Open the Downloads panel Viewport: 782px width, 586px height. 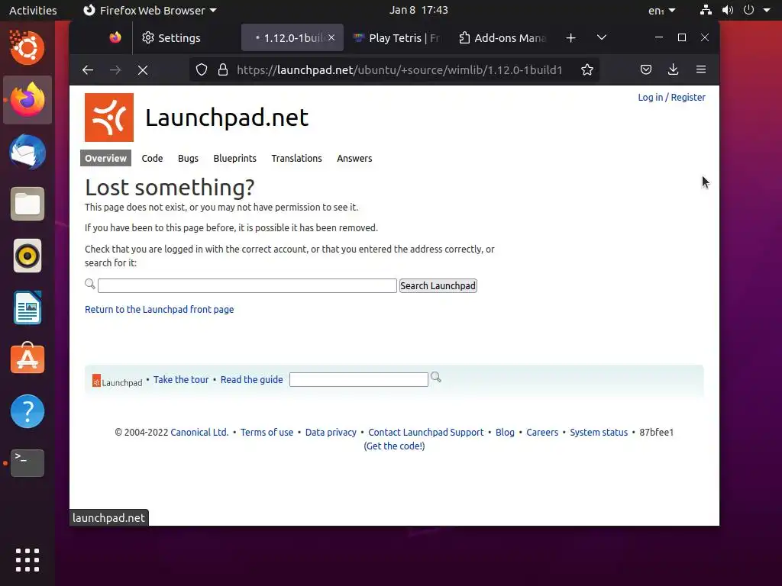[674, 69]
